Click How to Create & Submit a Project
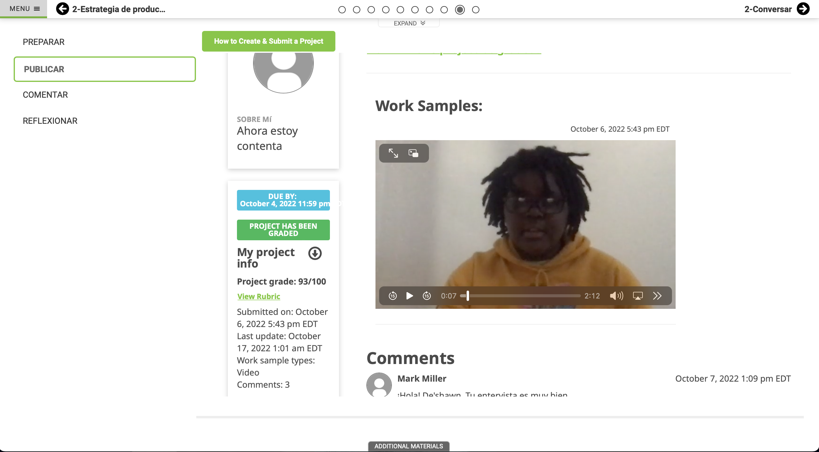This screenshot has height=452, width=819. 268,41
